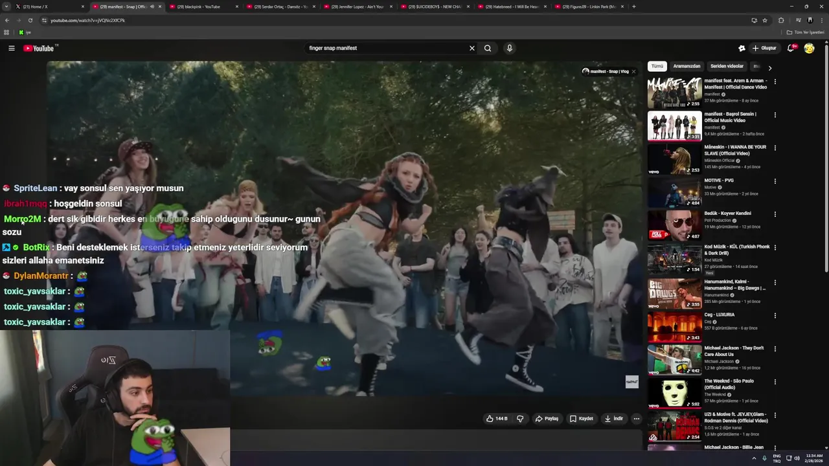
Task: Mute the manifest tab audio icon
Action: pos(152,6)
